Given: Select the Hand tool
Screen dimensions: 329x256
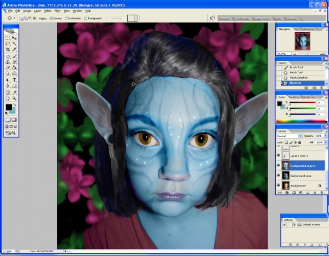Looking at the screenshot, I should [x=8, y=98].
